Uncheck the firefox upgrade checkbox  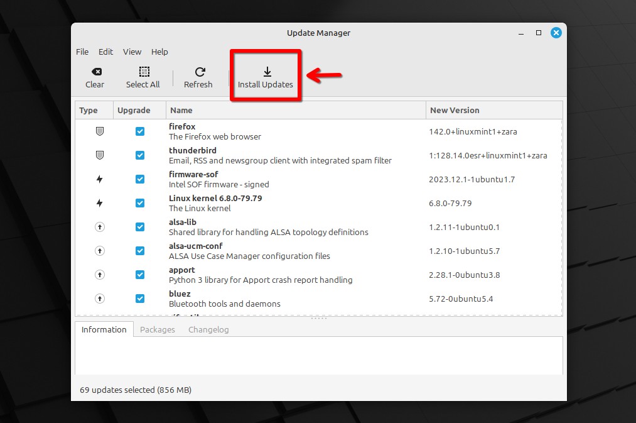click(x=140, y=131)
